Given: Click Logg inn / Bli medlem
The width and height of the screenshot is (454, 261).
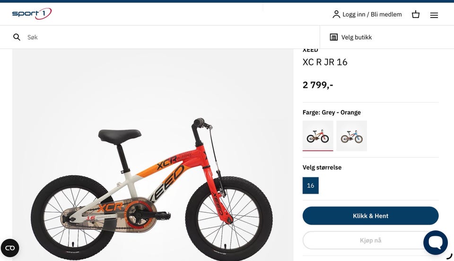Looking at the screenshot, I should pyautogui.click(x=372, y=15).
